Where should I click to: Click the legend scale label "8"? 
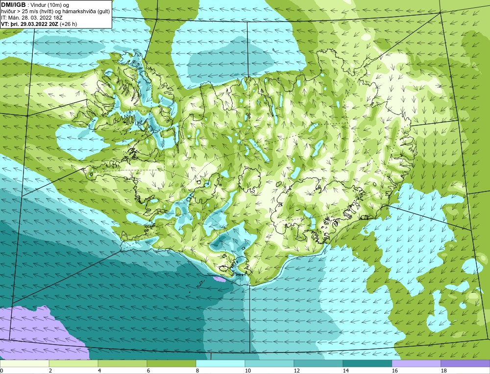(197, 371)
